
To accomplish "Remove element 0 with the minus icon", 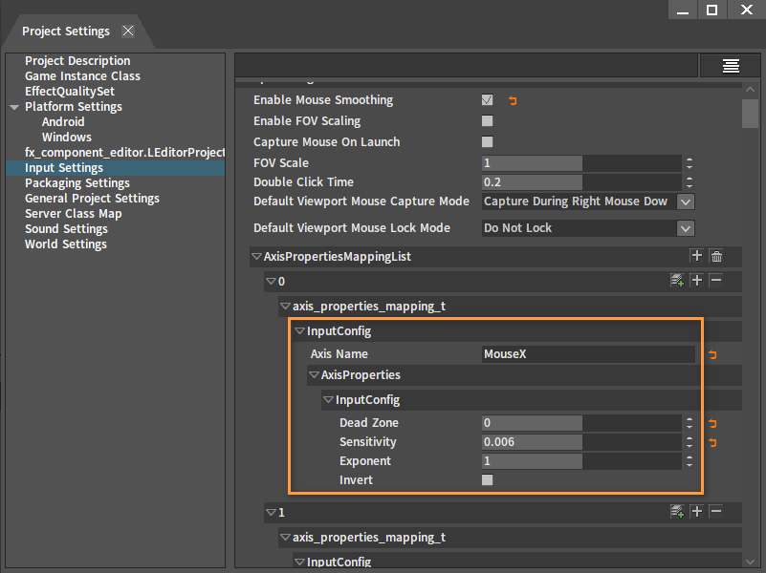I will coord(715,281).
